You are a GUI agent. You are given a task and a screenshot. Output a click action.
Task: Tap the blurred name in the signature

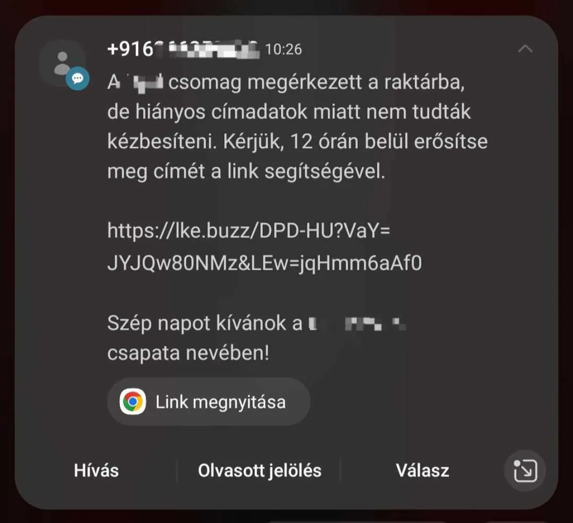tap(357, 324)
